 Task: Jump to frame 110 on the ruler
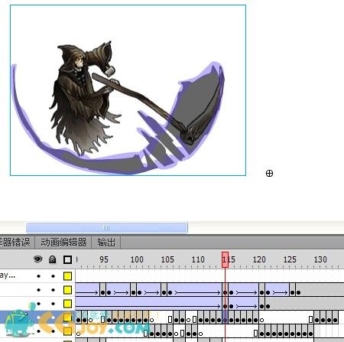tap(198, 259)
